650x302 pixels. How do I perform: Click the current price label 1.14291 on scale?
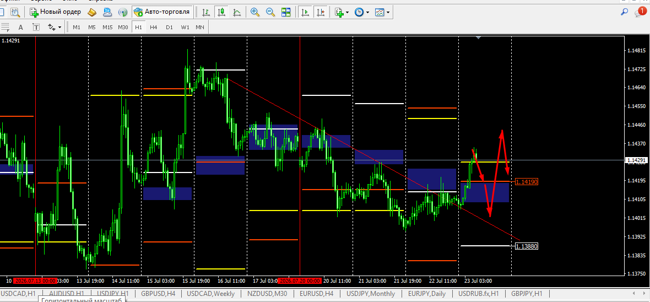pos(636,160)
